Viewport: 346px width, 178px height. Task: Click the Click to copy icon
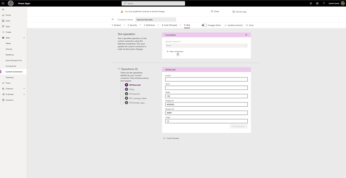tap(233, 12)
